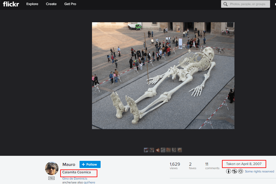The image size is (276, 184).
Task: Select the fourth (middle) photostream thumbnail
Action: (x=163, y=150)
